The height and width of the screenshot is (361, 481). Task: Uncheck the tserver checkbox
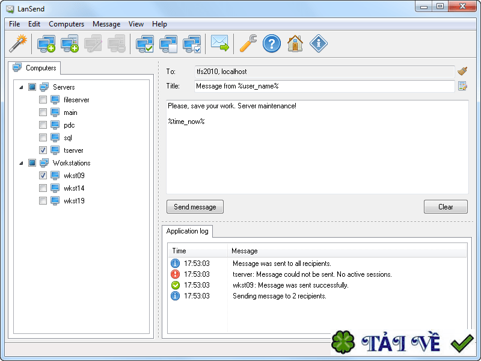[43, 150]
